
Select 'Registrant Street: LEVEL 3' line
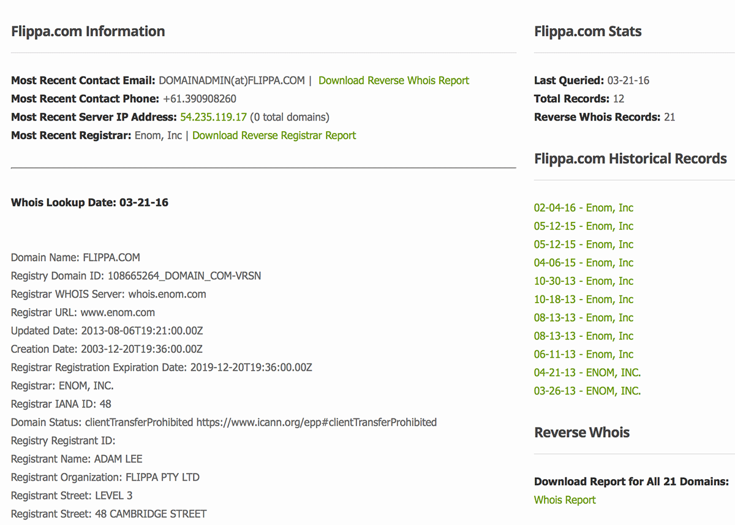(72, 496)
